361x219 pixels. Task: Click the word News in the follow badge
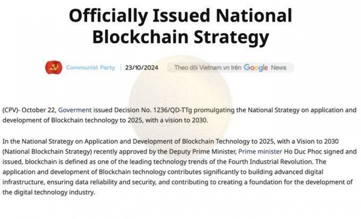pyautogui.click(x=279, y=68)
